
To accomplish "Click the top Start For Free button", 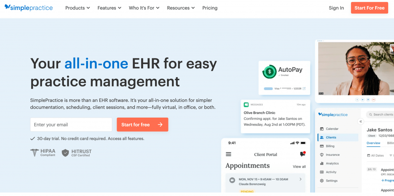I will [369, 8].
